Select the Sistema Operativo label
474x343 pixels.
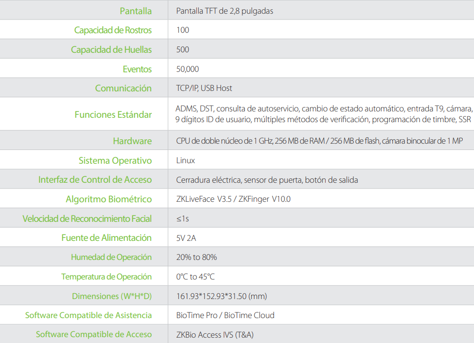115,160
